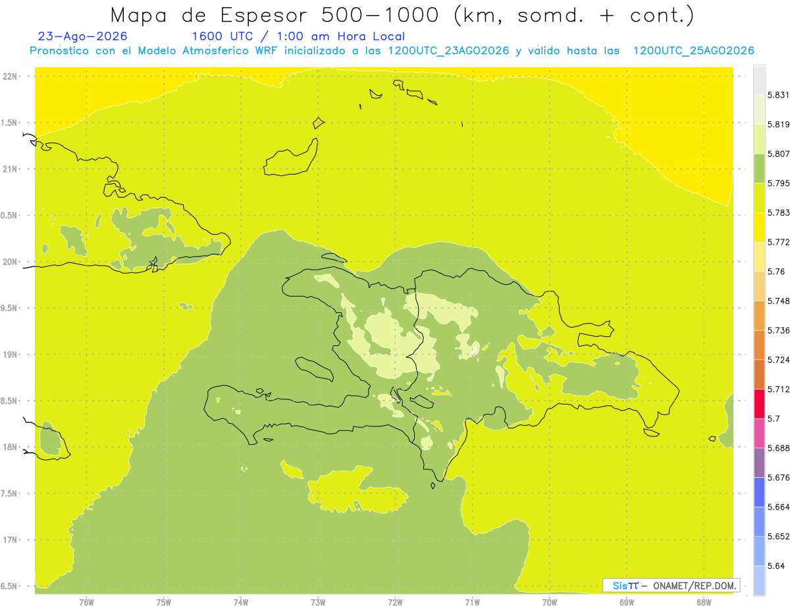Pick the yellow-green swatch between 5.783 and 5.795
The height and width of the screenshot is (611, 790).
[x=759, y=198]
